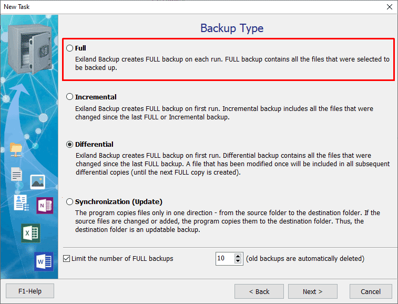Click the Incremental label text
The width and height of the screenshot is (398, 304).
[96, 97]
